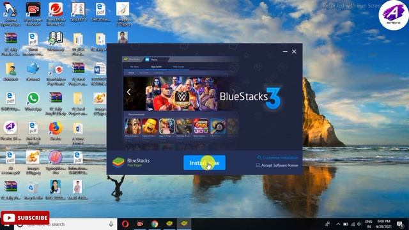Open the Customize installation link
Viewport: 409px width, 230px height.
pos(277,158)
